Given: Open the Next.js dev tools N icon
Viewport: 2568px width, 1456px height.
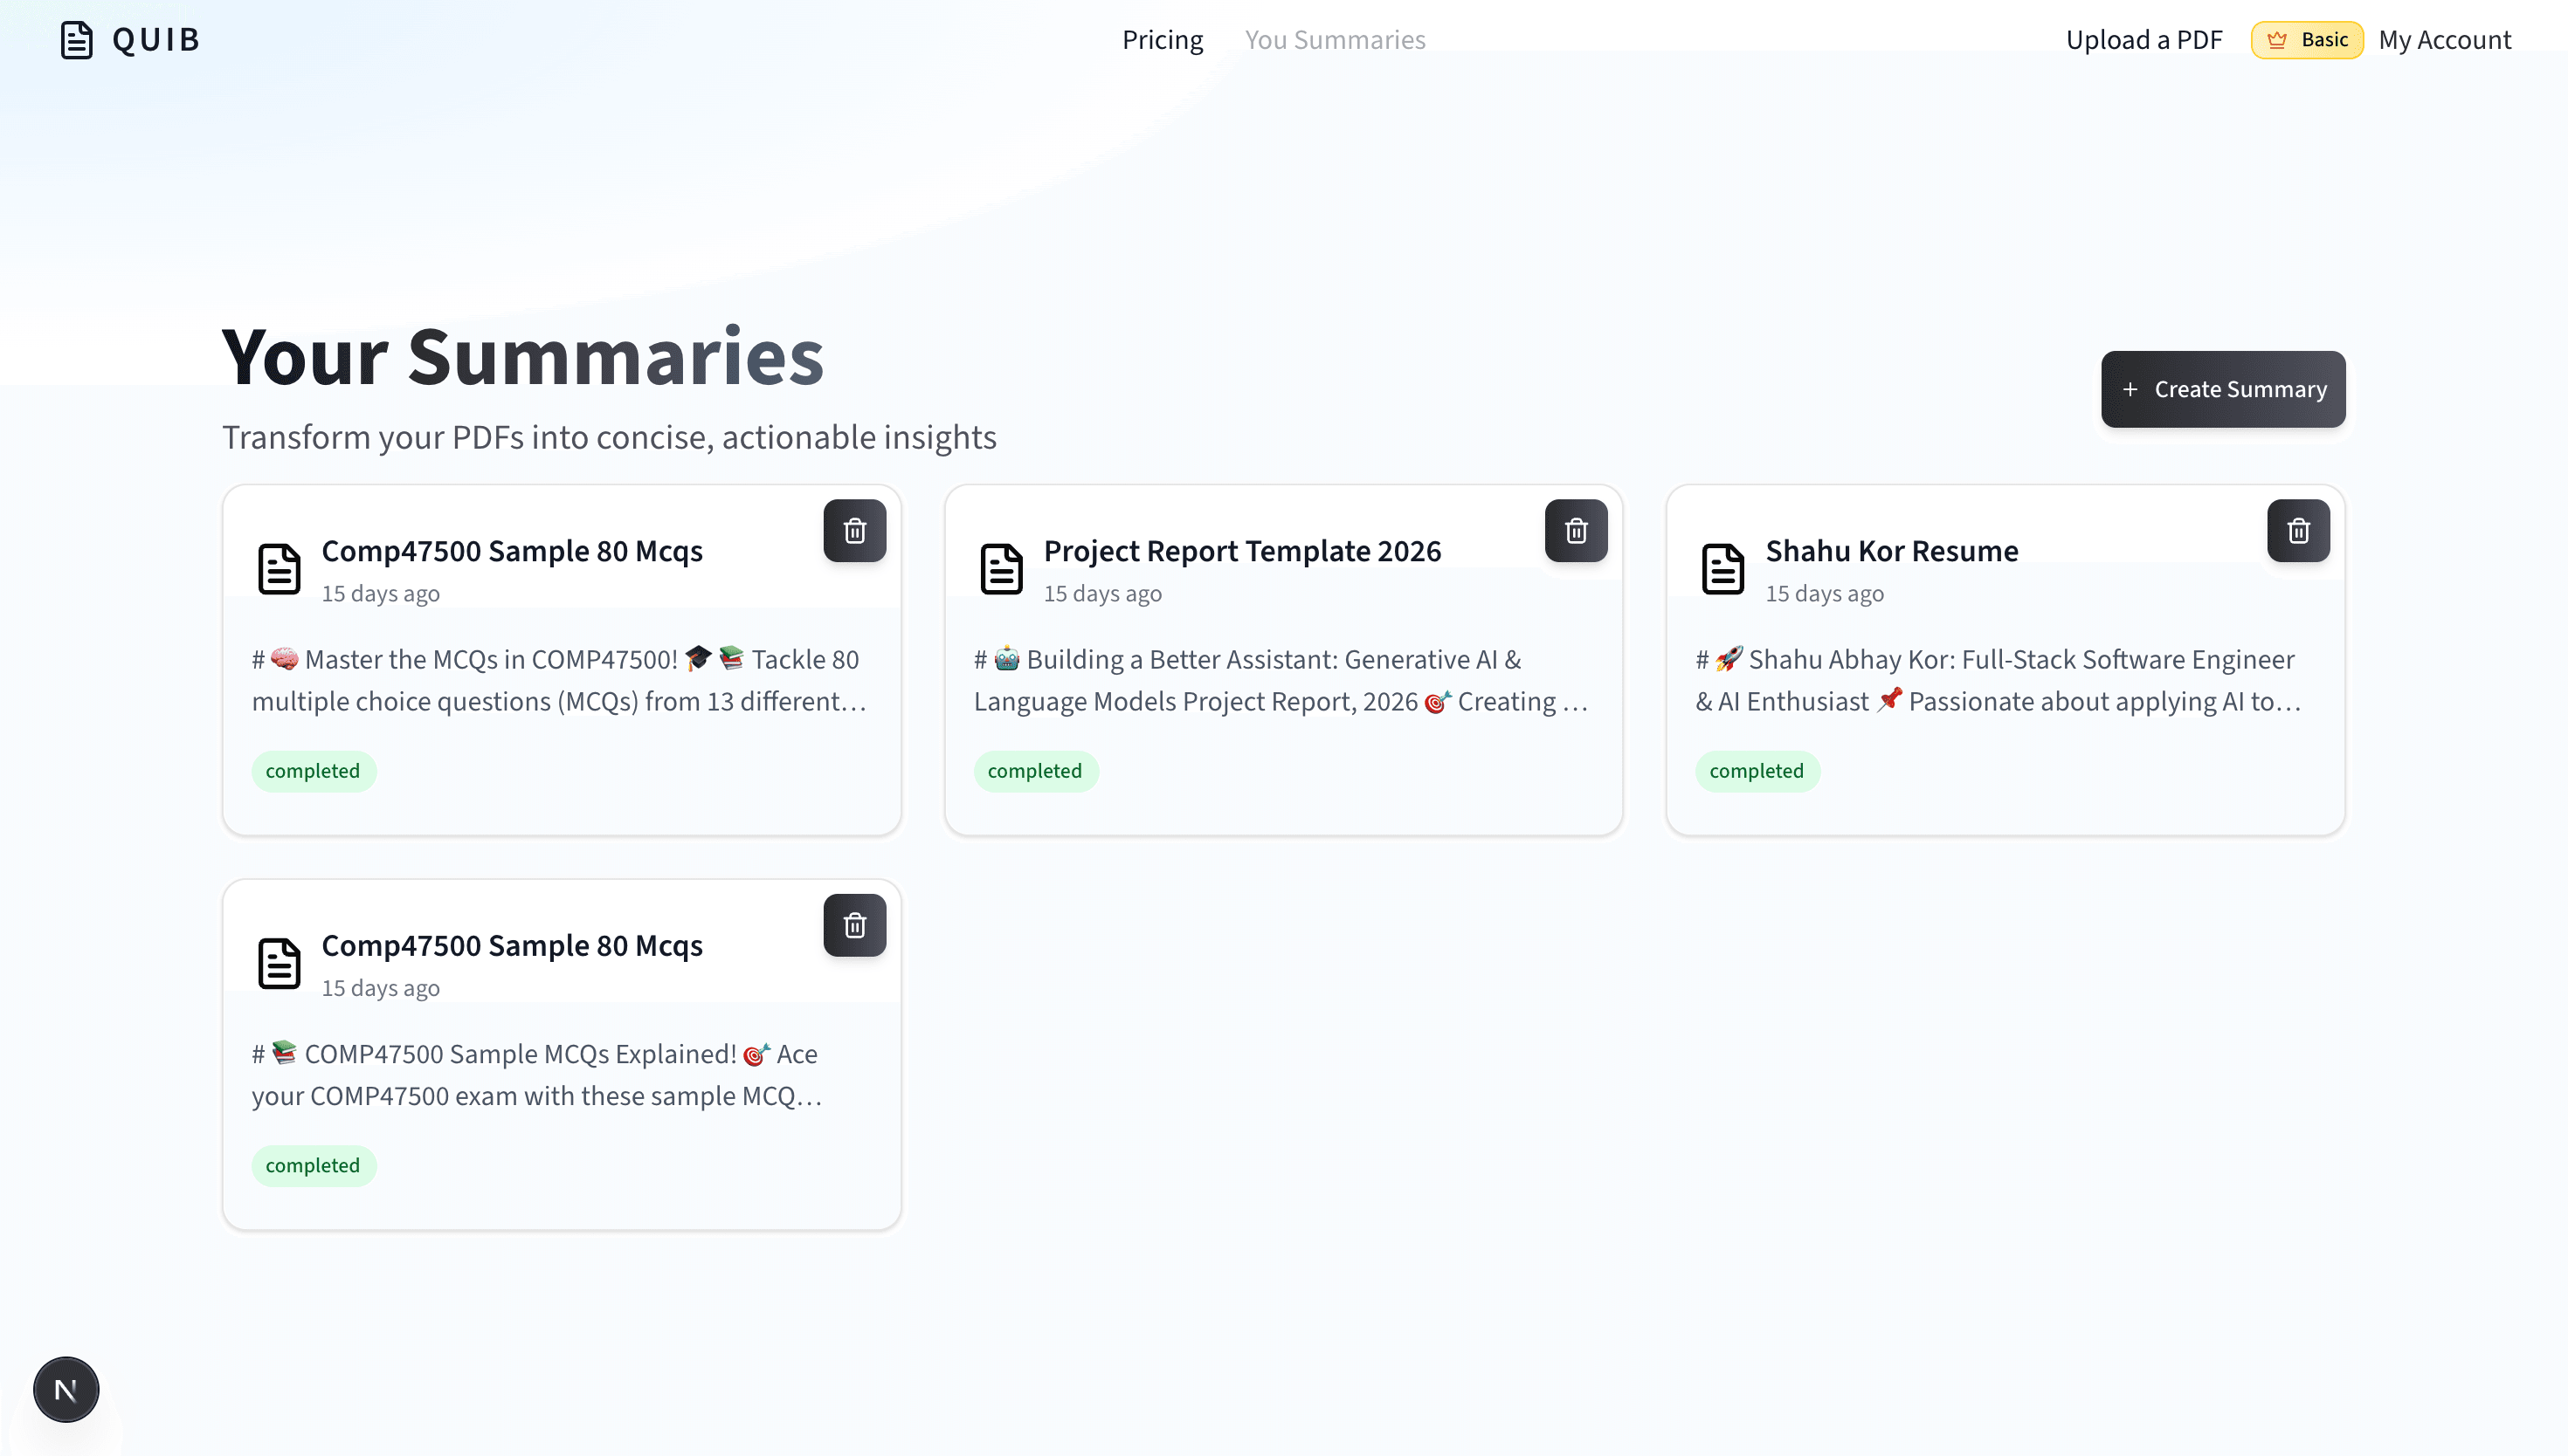Looking at the screenshot, I should (x=66, y=1390).
